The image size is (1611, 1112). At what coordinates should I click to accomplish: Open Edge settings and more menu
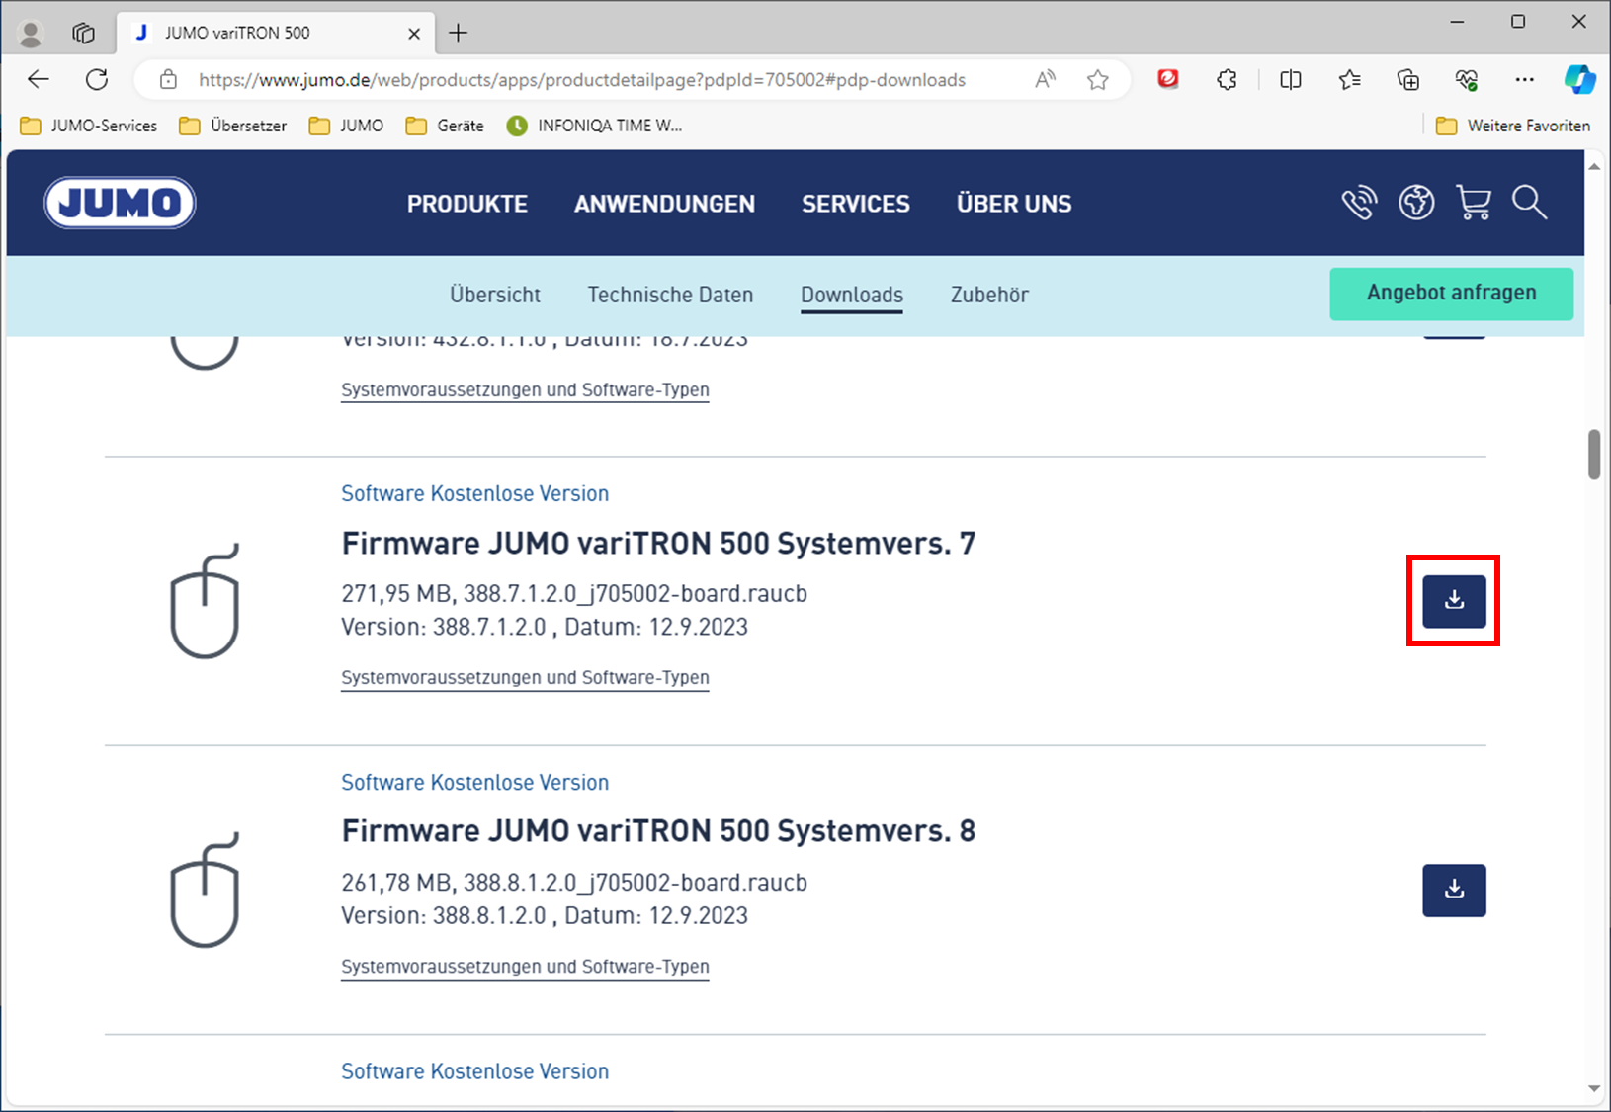1525,80
